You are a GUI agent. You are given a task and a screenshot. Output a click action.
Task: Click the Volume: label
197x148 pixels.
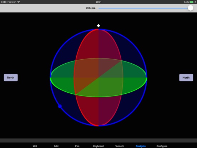point(91,8)
